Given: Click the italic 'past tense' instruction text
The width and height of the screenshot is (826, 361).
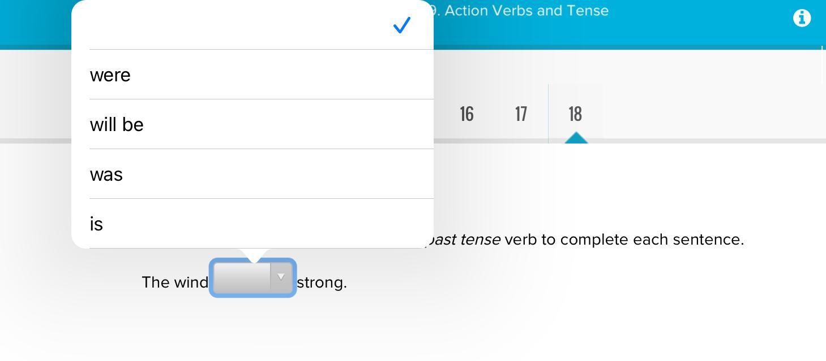Looking at the screenshot, I should [x=464, y=240].
